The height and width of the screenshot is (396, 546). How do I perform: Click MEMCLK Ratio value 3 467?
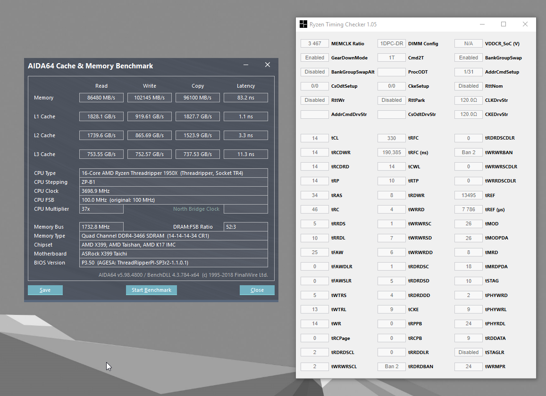coord(315,43)
